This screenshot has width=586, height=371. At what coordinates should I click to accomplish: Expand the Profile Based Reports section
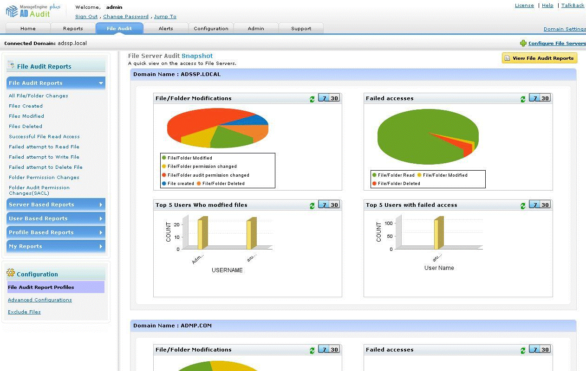click(x=56, y=232)
